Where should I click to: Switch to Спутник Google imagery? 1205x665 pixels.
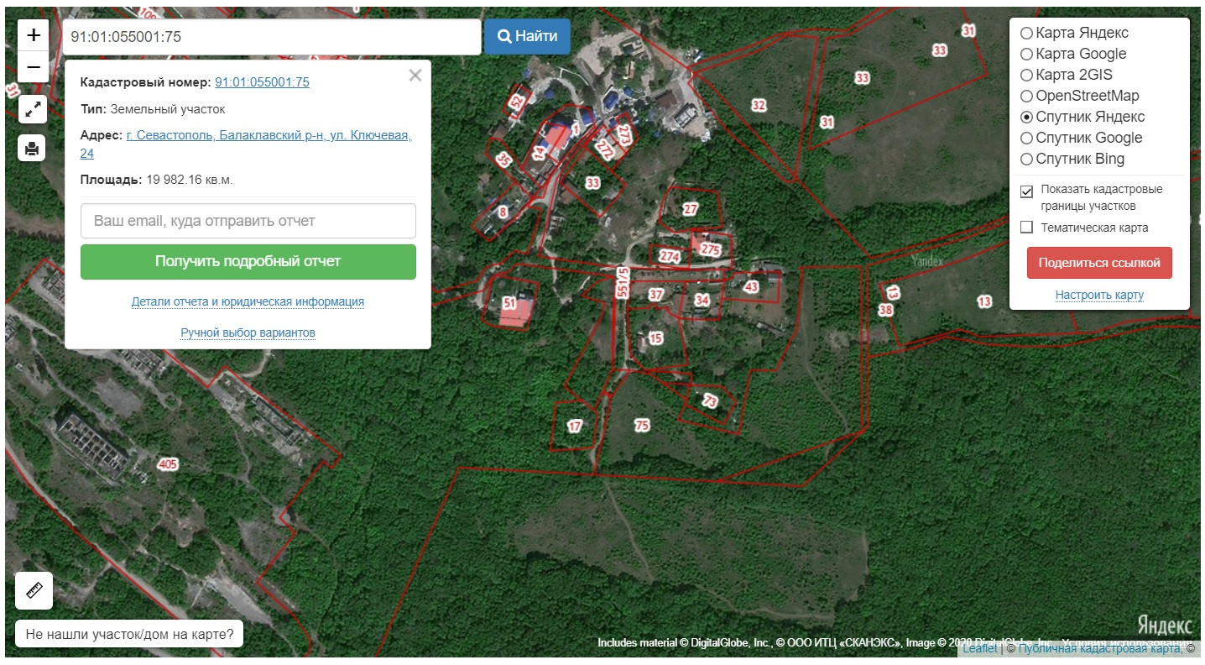(1026, 139)
